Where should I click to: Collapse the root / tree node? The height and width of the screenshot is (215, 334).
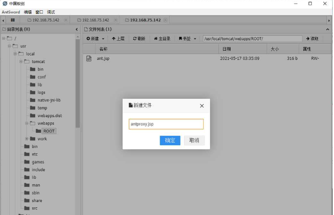[4, 38]
